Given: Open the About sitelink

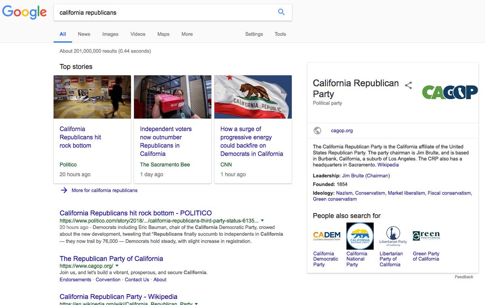Looking at the screenshot, I should (x=160, y=280).
